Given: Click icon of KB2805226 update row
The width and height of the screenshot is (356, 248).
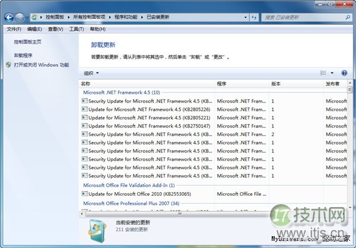Looking at the screenshot, I should pos(84,109).
